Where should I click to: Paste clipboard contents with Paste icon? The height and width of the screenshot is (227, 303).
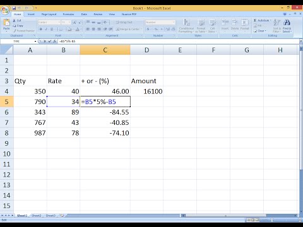click(x=6, y=23)
